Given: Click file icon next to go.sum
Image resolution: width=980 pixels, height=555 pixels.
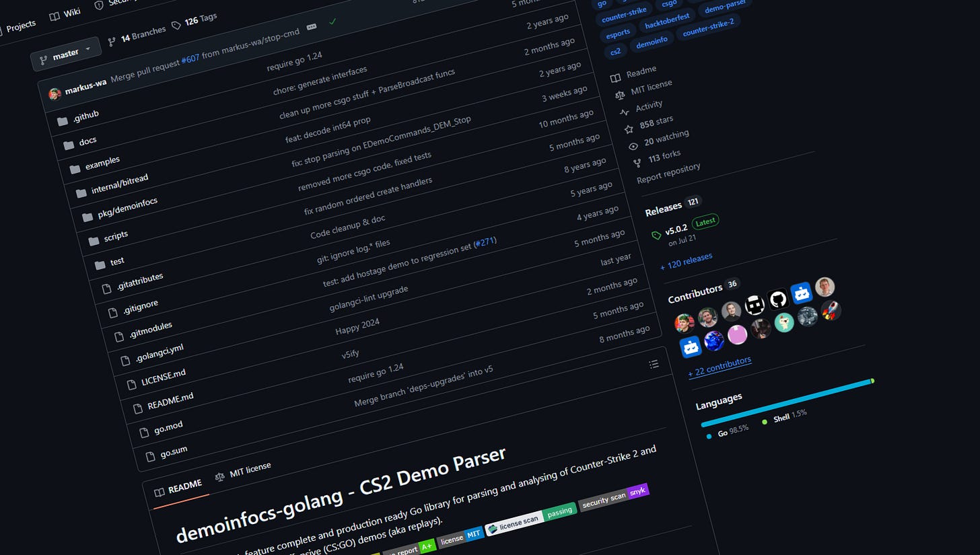Looking at the screenshot, I should (150, 457).
